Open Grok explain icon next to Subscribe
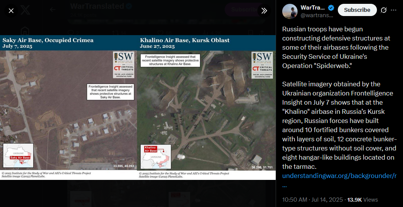Screen dimensions: 403x207 [x=383, y=10]
